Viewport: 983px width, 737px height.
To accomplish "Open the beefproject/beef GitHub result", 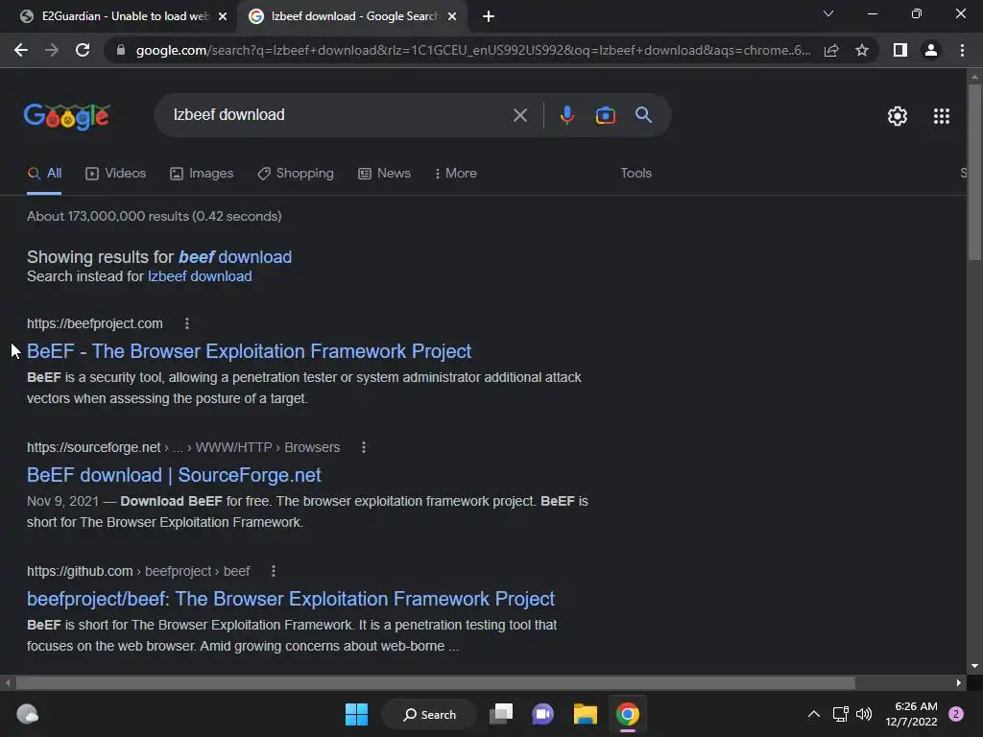I will (x=291, y=599).
